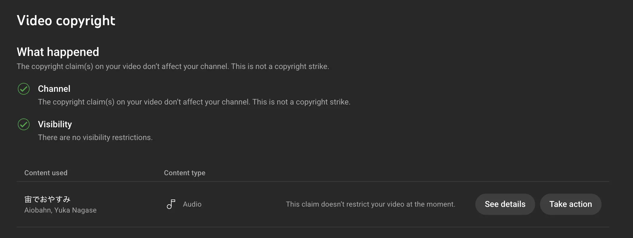Click the Audio content type label
The height and width of the screenshot is (238, 633).
192,204
